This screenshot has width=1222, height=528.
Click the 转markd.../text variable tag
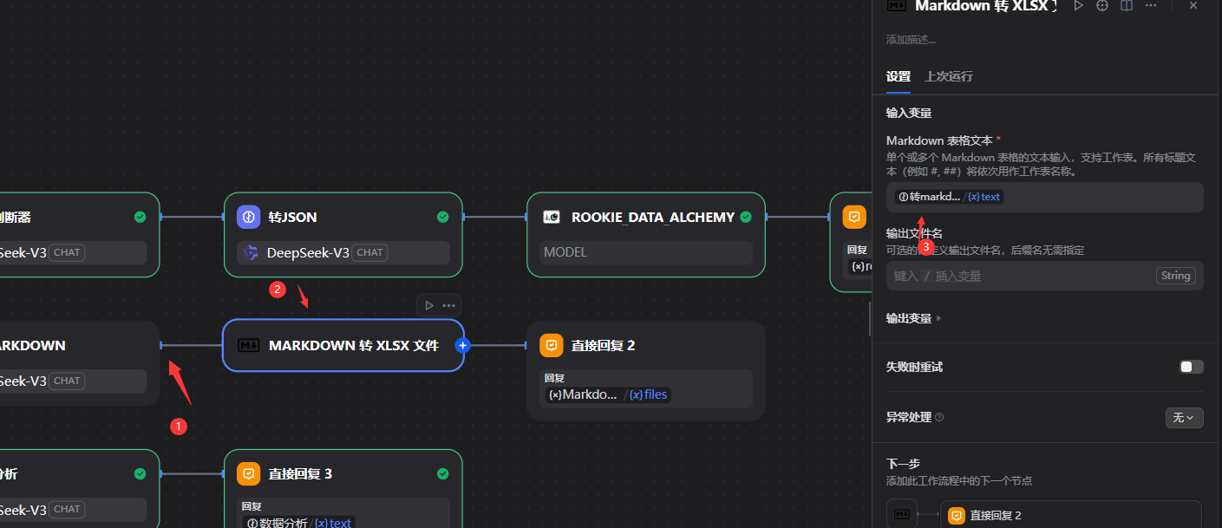[949, 197]
